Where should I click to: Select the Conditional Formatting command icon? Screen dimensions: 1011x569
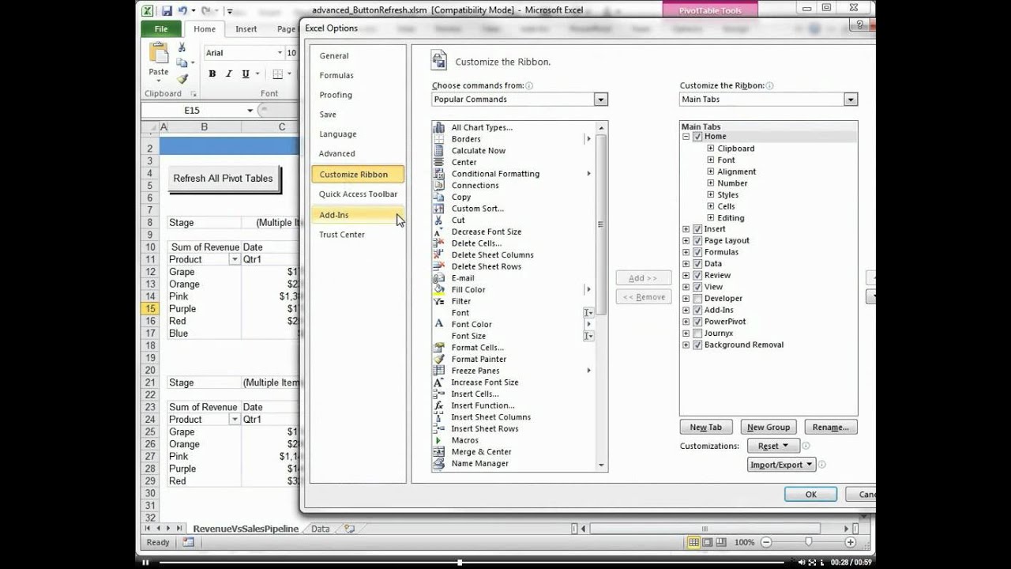(439, 174)
